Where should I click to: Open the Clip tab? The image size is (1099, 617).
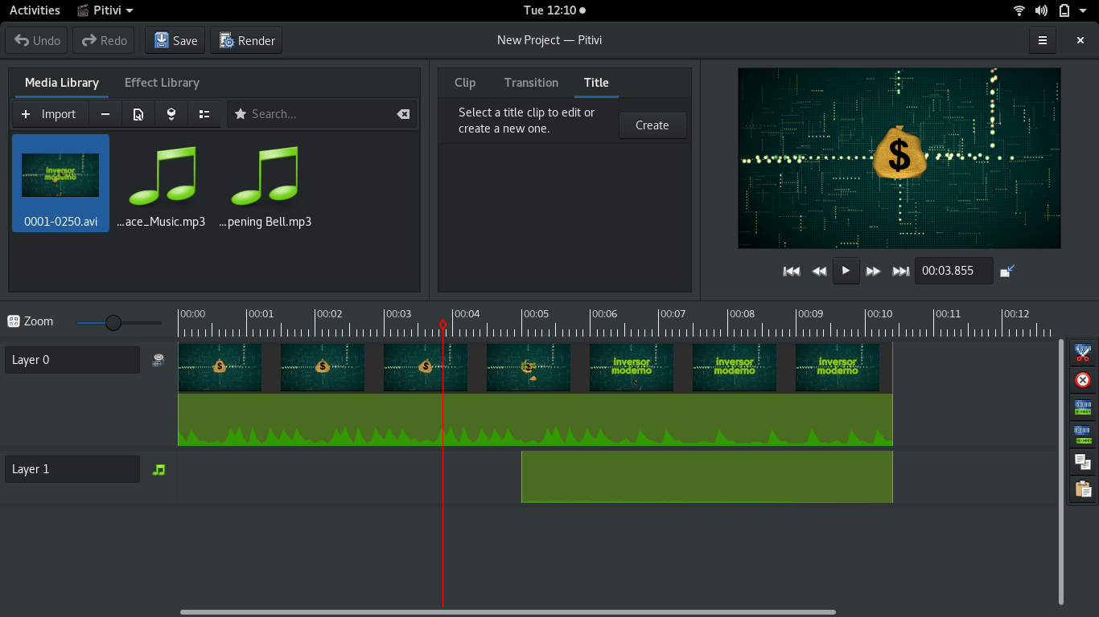465,83
